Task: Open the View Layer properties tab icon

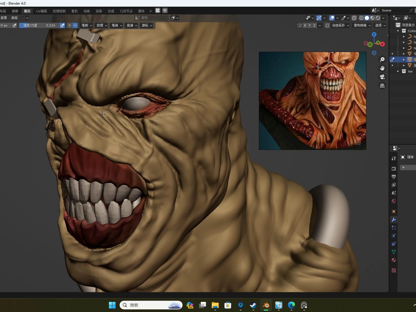Action: (394, 185)
